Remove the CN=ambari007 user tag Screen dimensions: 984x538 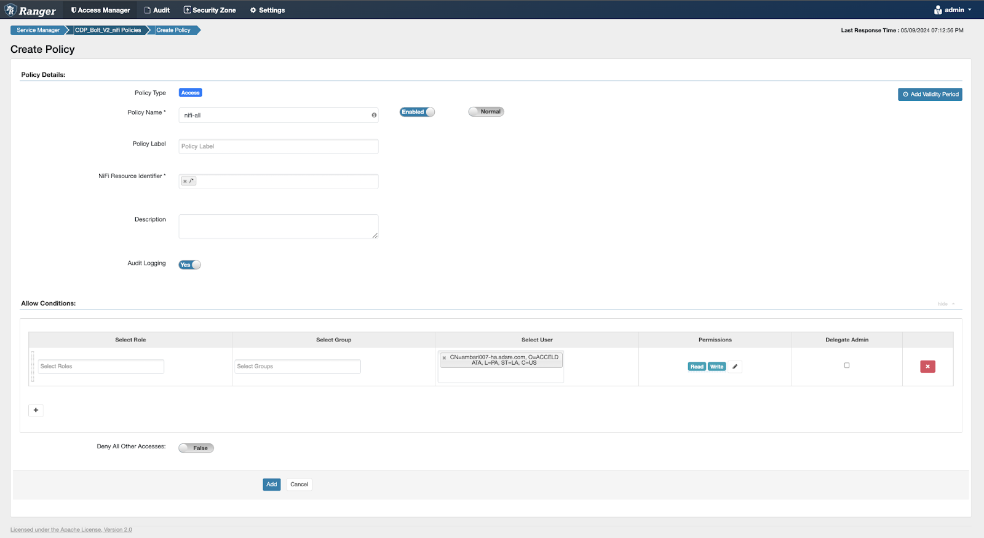444,357
